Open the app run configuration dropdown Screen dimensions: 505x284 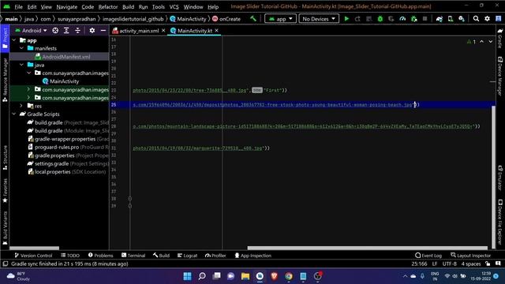tap(281, 19)
